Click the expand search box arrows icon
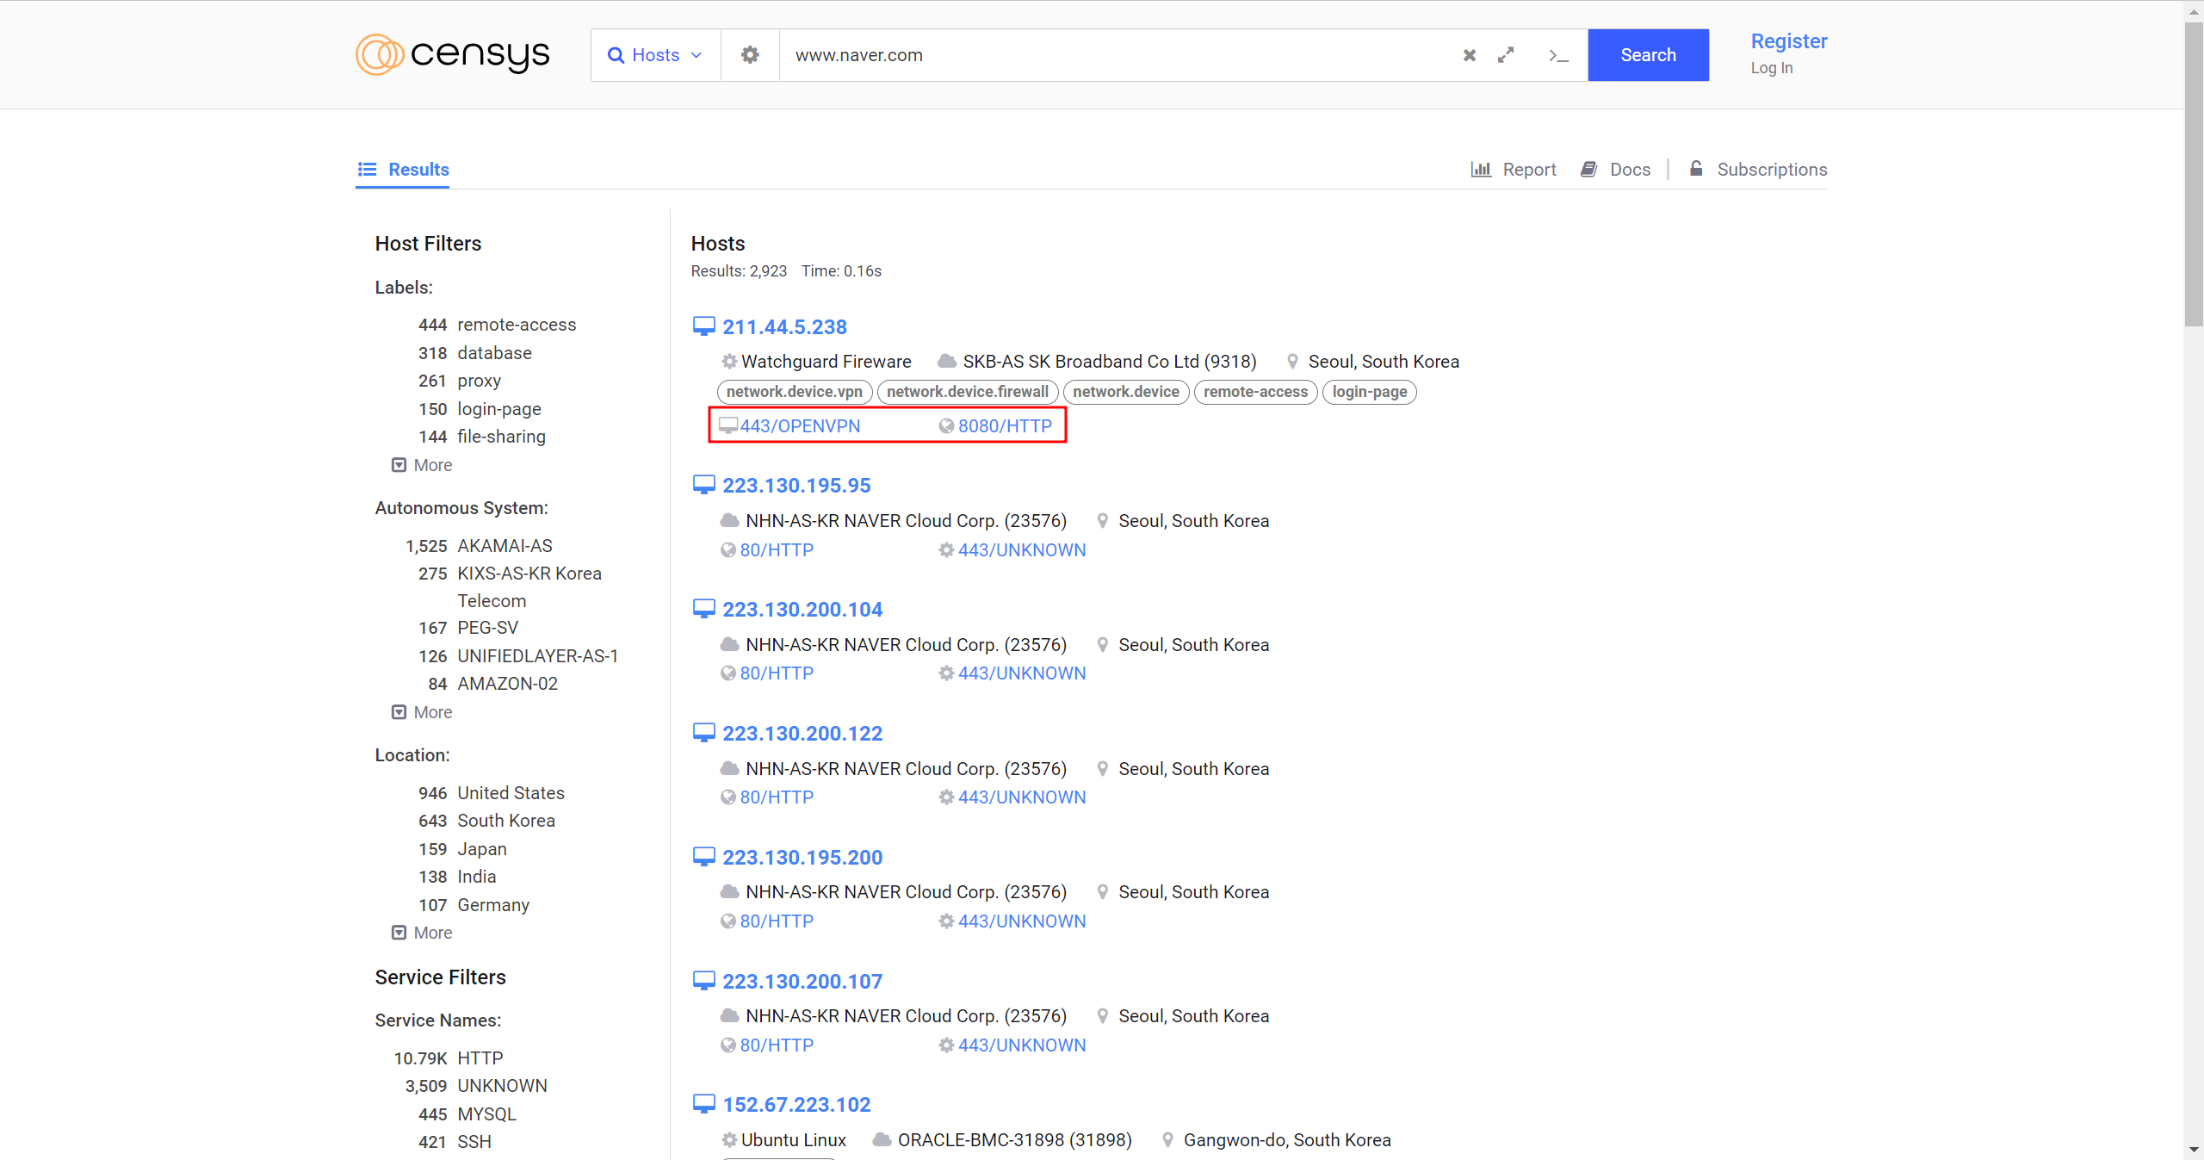The height and width of the screenshot is (1160, 2204). coord(1506,55)
